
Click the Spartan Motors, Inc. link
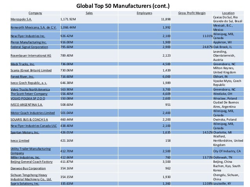click(25, 132)
